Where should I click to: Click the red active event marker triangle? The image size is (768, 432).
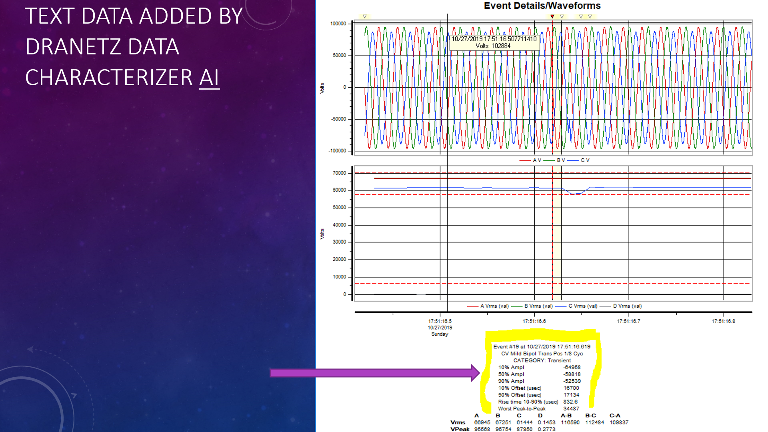tap(552, 16)
